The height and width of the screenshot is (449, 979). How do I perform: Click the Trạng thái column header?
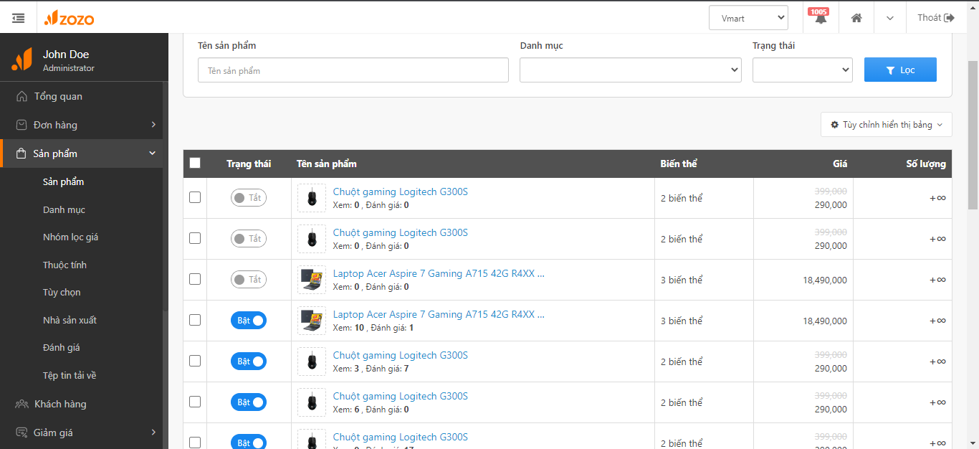pos(249,164)
